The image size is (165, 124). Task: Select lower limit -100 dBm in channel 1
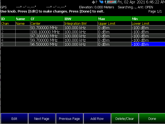point(148,28)
